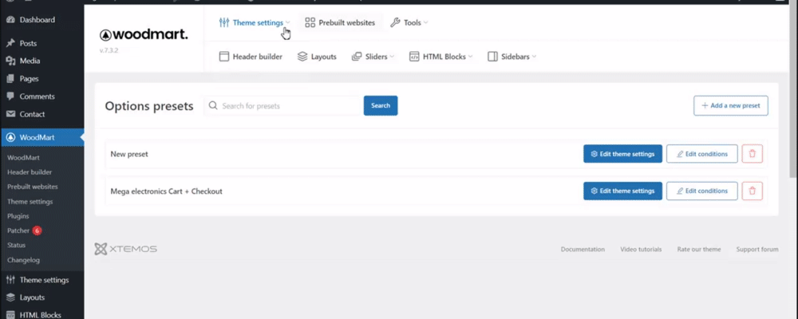Edit theme settings for Mega electronics preset
Viewport: 798px width, 319px height.
click(x=623, y=191)
